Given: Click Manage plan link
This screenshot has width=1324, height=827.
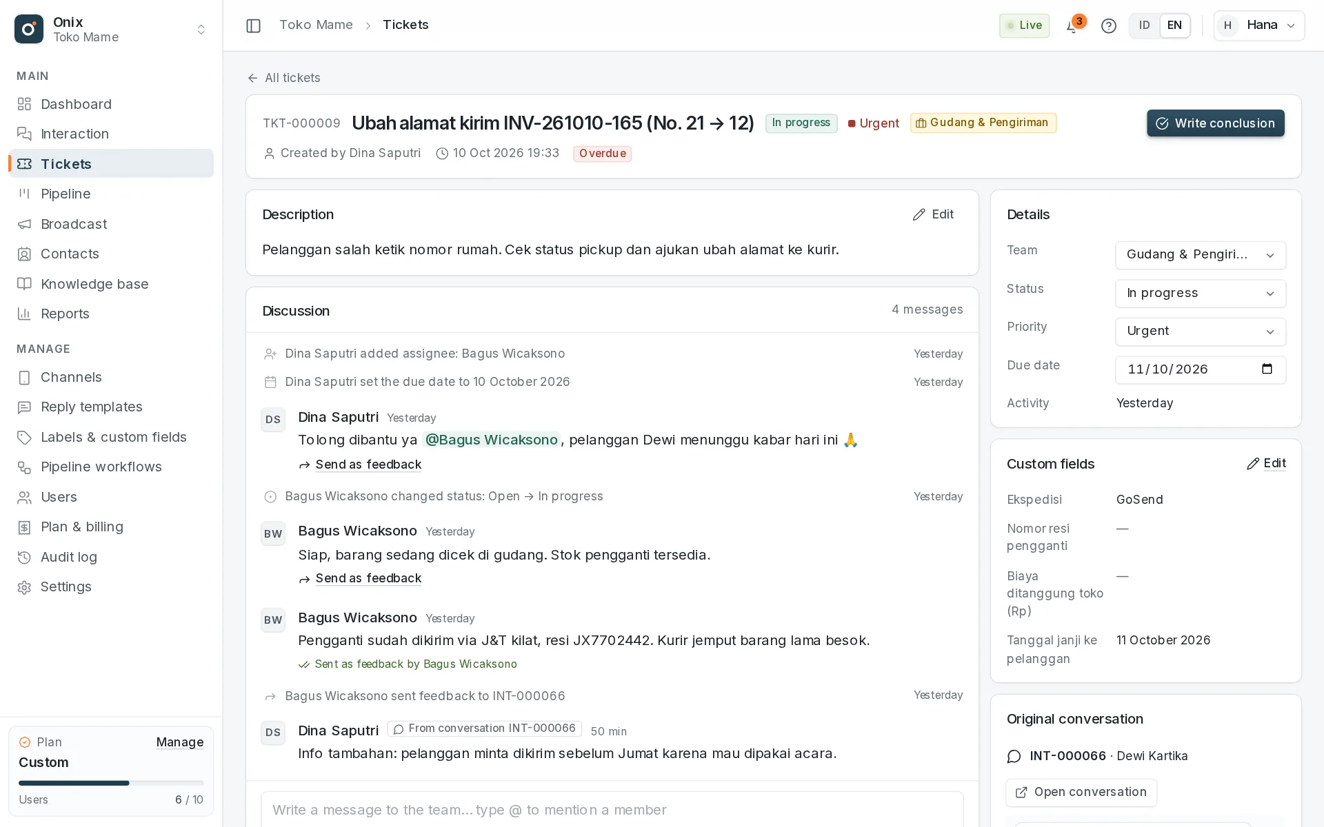Looking at the screenshot, I should [180, 742].
